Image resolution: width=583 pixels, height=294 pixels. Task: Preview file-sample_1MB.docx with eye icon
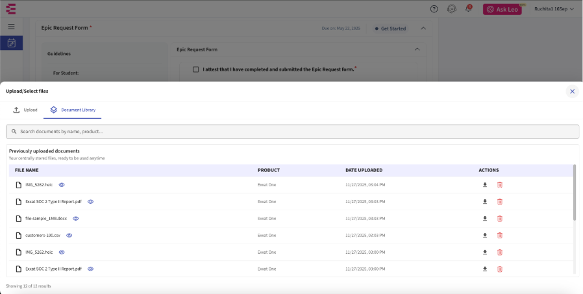coord(75,219)
